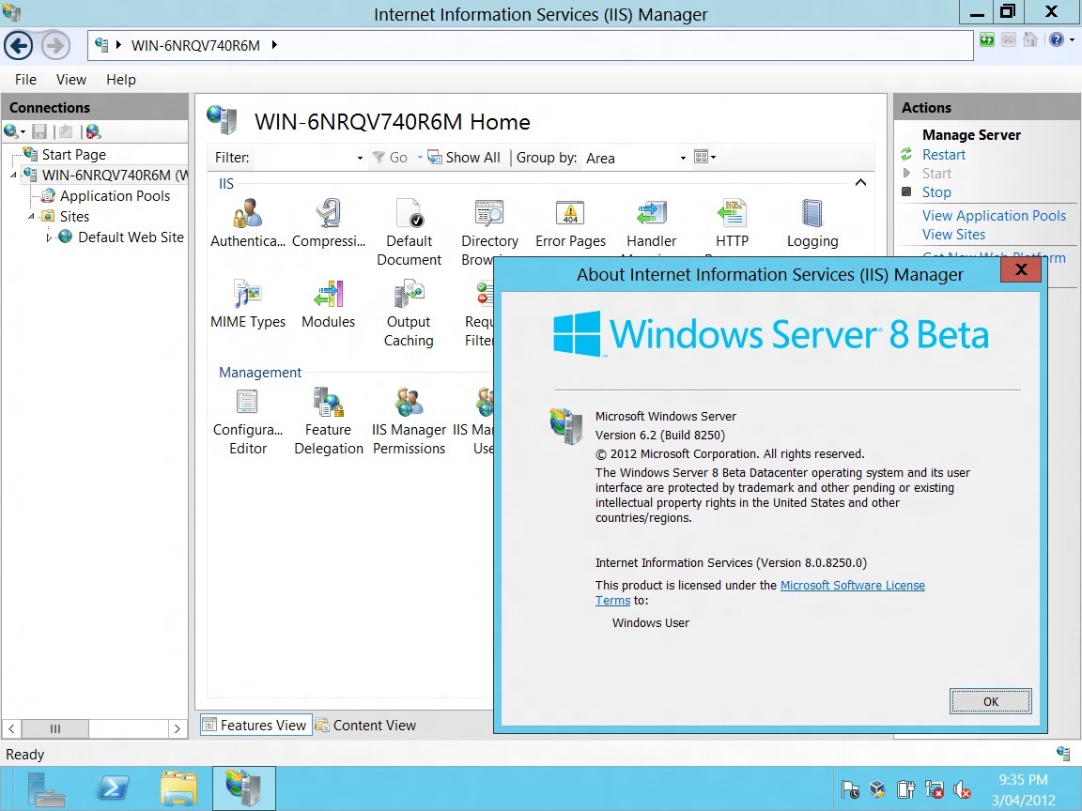Click the Home icon in address bar
1082x811 pixels.
(x=1030, y=40)
